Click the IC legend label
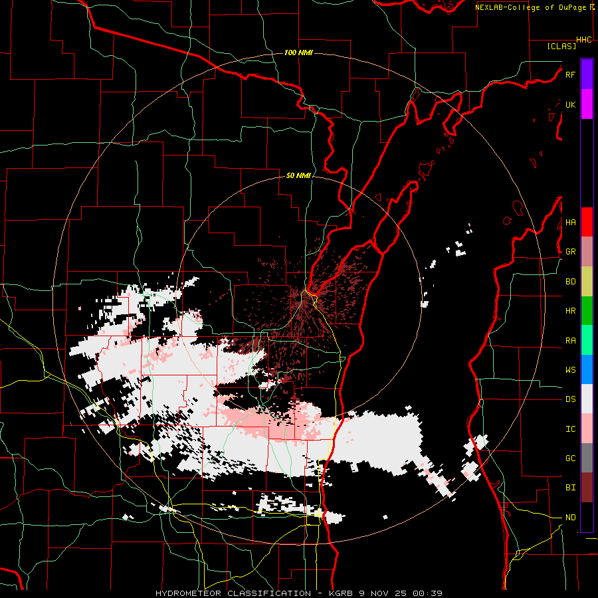 point(570,429)
